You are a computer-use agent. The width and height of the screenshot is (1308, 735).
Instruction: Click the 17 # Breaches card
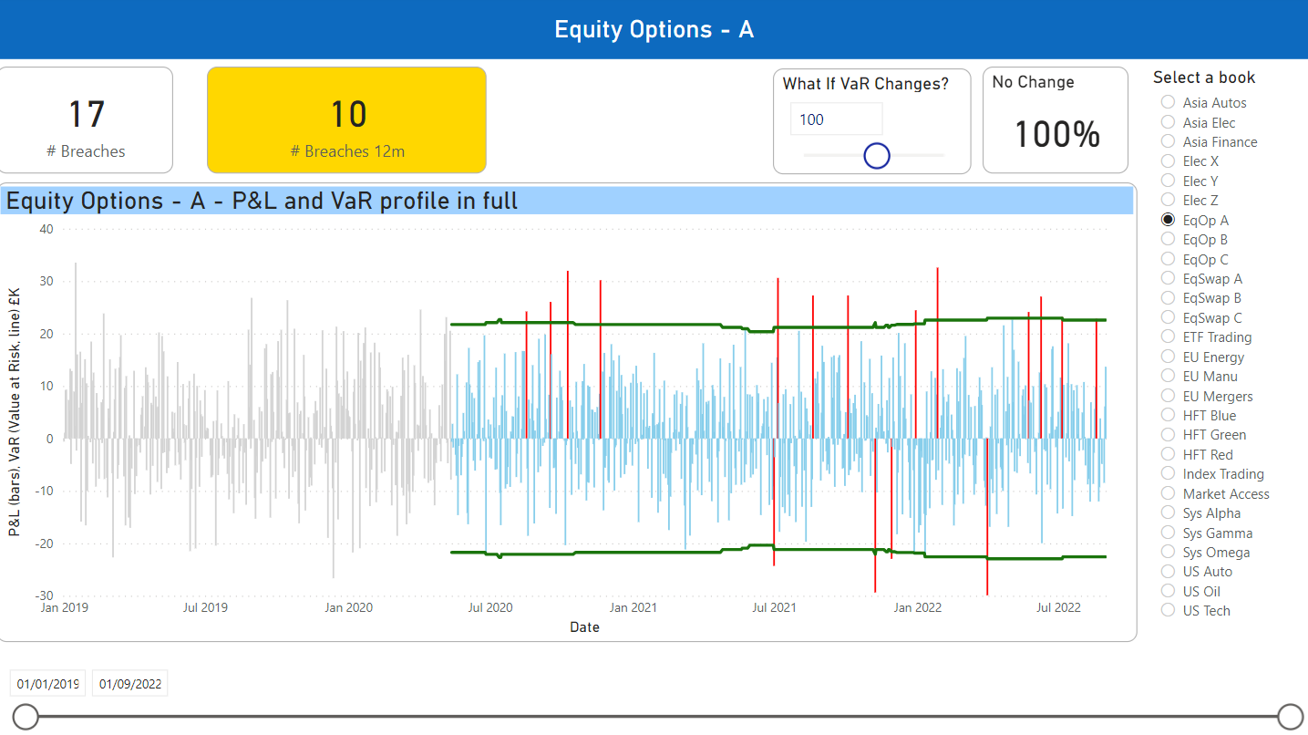coord(86,119)
